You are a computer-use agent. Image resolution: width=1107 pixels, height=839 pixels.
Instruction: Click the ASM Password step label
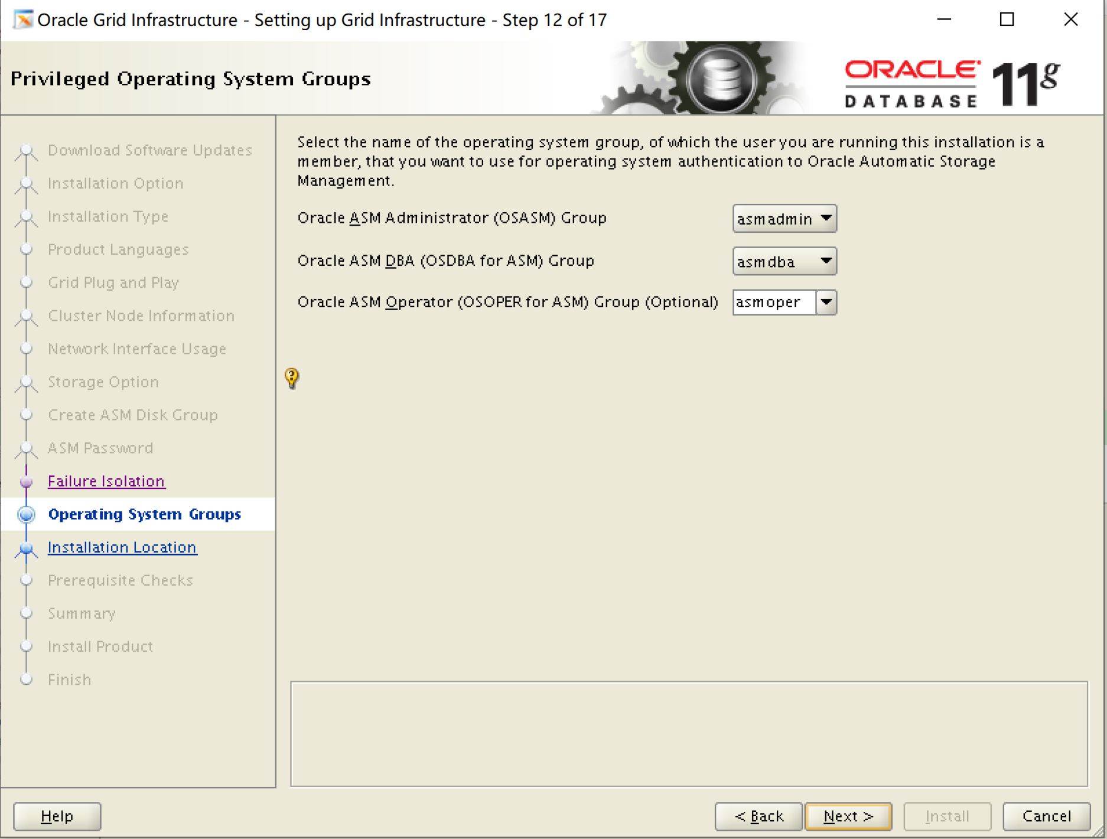[100, 448]
